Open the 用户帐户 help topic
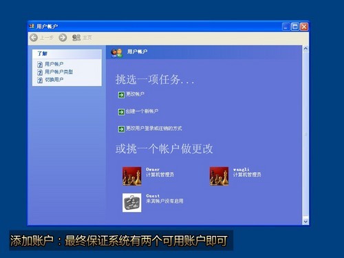Screen dimensions: 344x258 [54, 64]
